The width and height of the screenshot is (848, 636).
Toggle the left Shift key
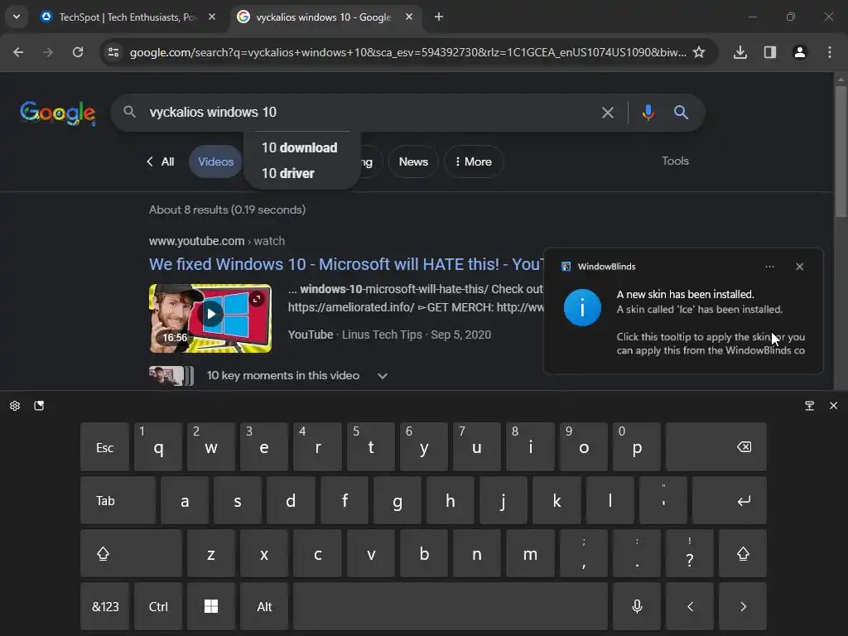[x=131, y=554]
